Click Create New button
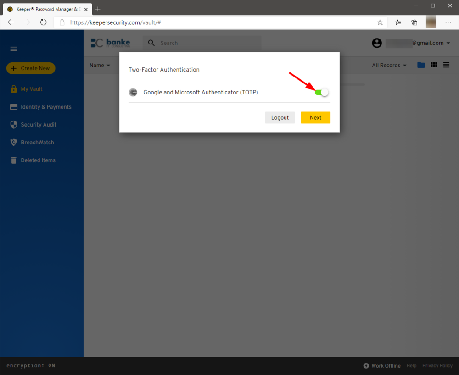Screen dimensions: 459x375 (31, 68)
